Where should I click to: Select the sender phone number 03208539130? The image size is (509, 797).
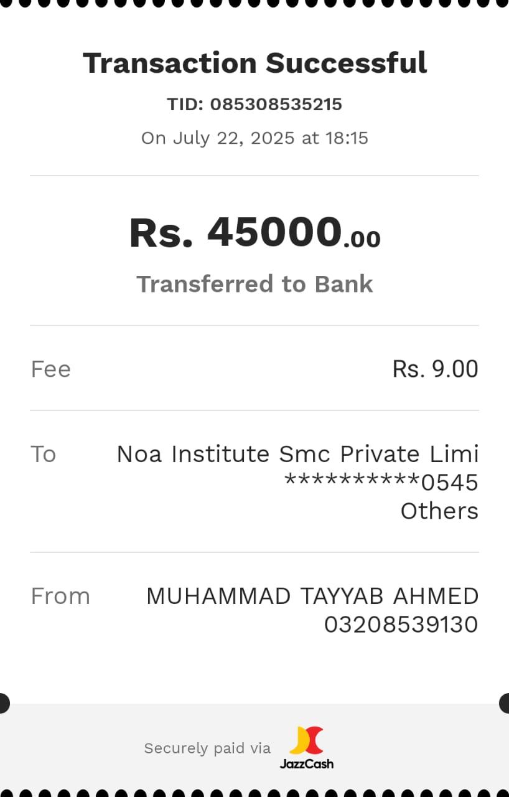click(401, 625)
